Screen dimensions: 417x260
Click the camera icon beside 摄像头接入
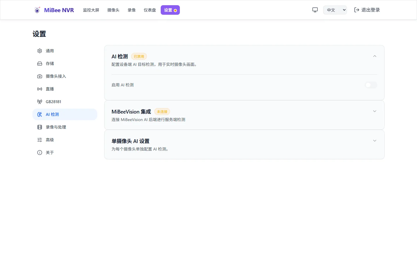coord(40,76)
